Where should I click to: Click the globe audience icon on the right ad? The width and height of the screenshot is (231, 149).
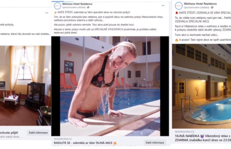pos(212,7)
